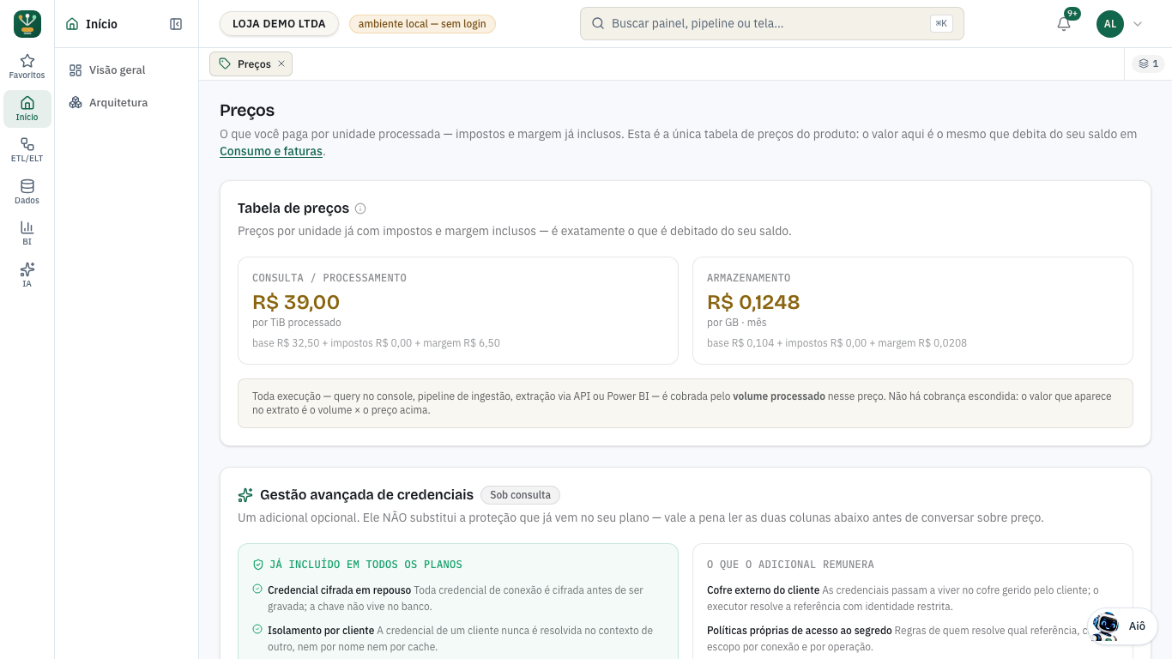1172x659 pixels.
Task: Open Arquitetura in the panel
Action: (x=126, y=103)
